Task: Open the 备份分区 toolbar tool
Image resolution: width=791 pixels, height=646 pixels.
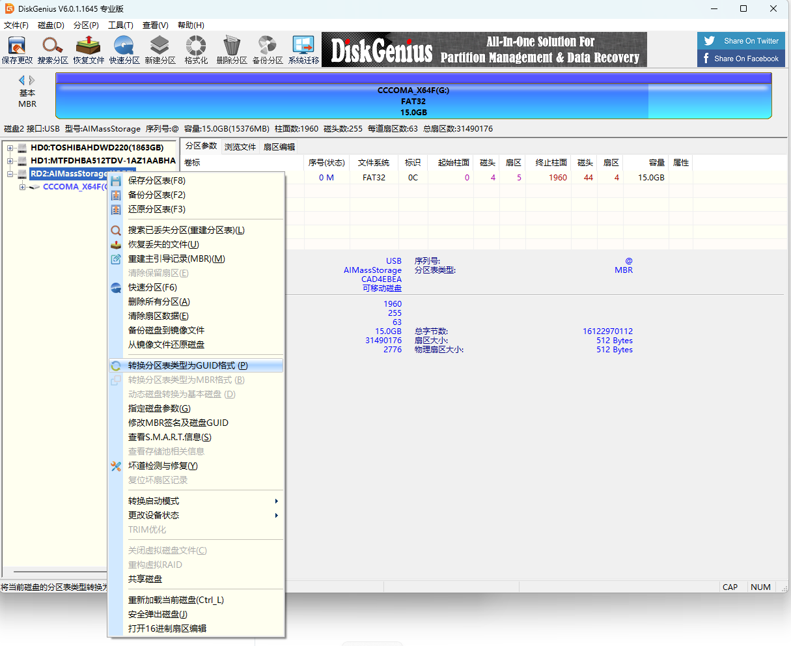Action: coord(268,50)
